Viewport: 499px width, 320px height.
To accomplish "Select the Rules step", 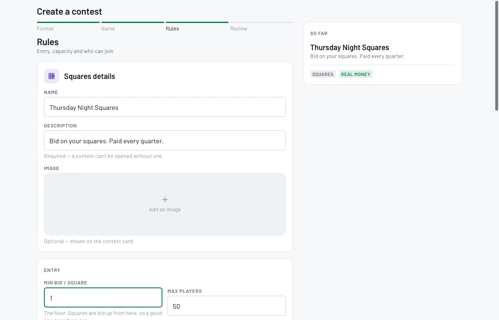I will click(172, 28).
